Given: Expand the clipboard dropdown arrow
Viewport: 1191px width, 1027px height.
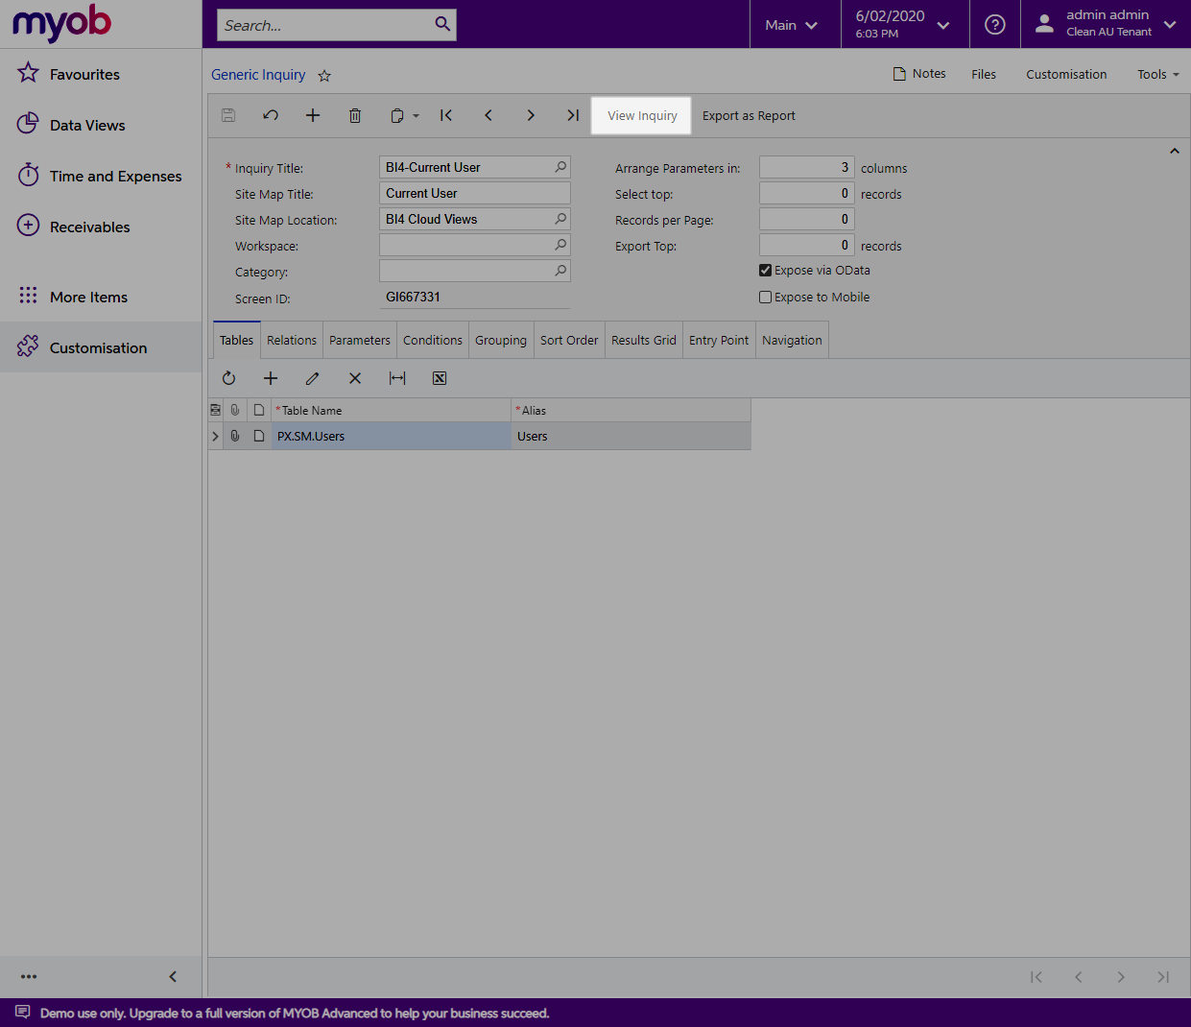Looking at the screenshot, I should point(416,116).
